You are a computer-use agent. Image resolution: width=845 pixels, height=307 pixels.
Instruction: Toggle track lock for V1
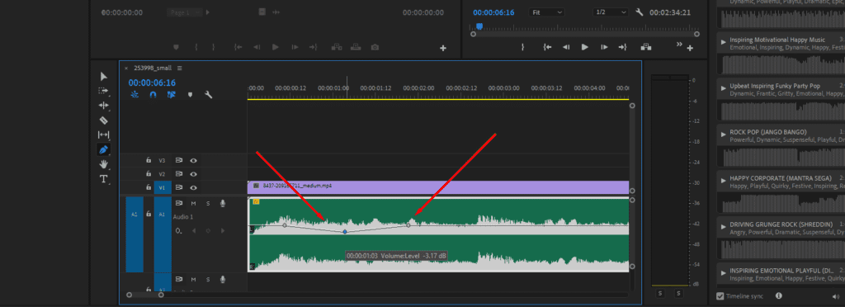(x=149, y=187)
